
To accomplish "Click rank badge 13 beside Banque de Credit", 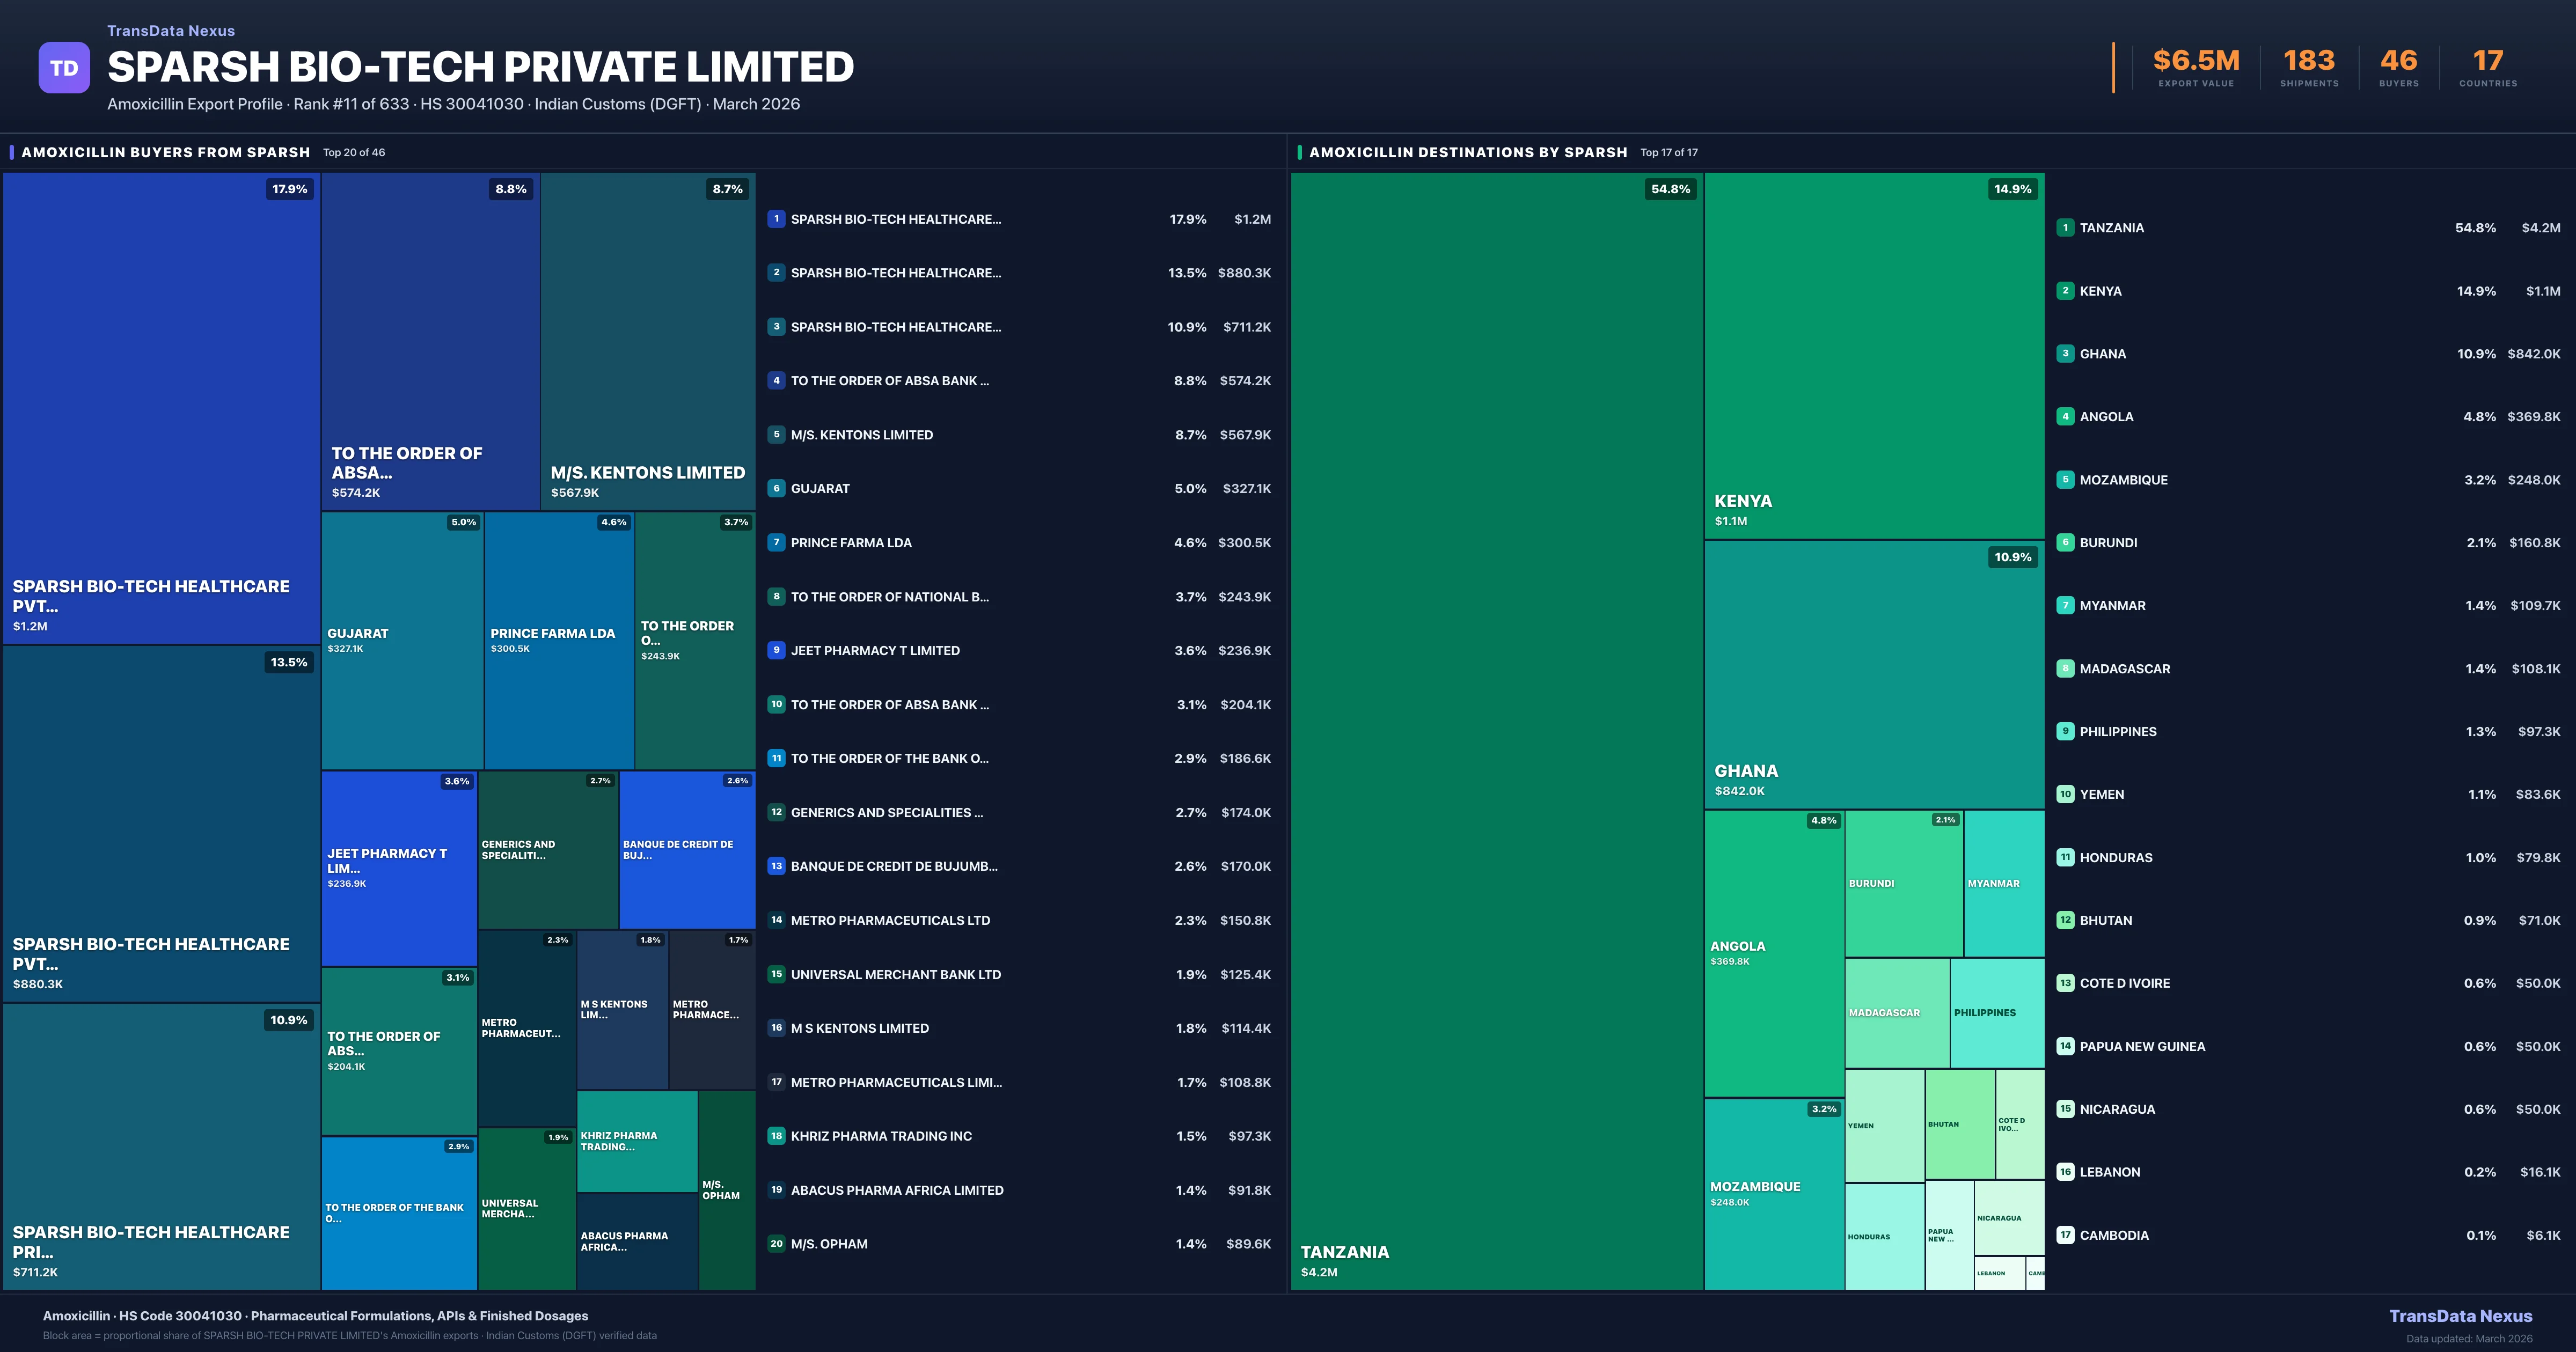I will 776,866.
